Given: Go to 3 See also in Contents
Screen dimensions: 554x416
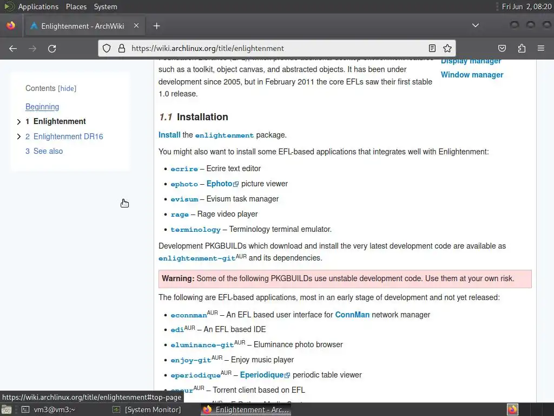Looking at the screenshot, I should tap(44, 151).
